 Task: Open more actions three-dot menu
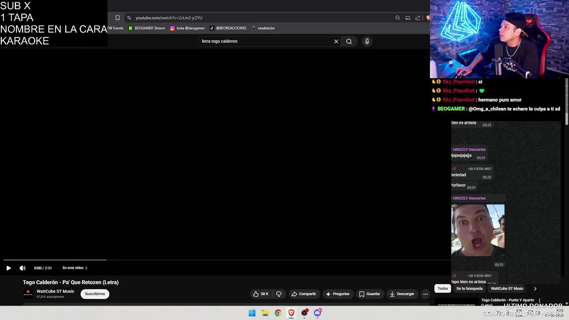(425, 294)
